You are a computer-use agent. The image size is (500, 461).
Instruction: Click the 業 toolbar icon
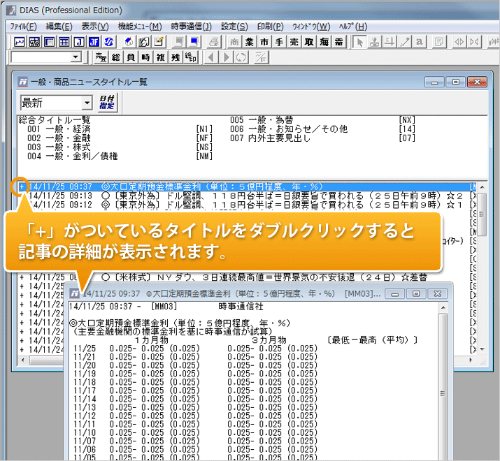tap(250, 42)
